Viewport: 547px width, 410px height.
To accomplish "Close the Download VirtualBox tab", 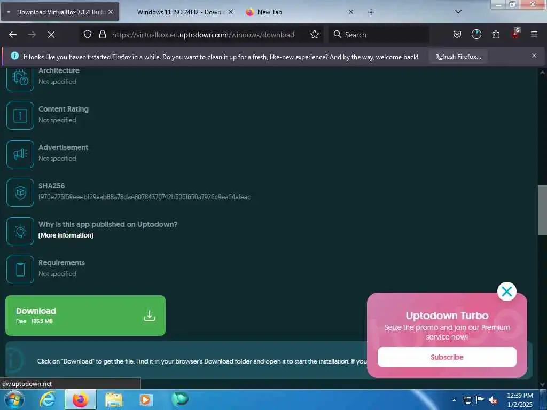I will click(111, 12).
